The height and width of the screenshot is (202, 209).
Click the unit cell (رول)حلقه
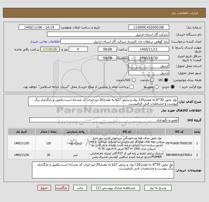coord(75,143)
